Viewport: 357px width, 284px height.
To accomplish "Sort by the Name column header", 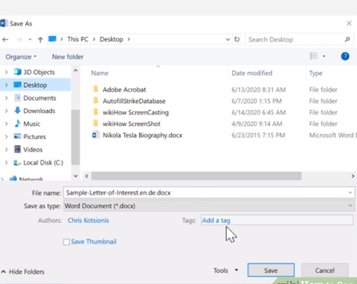I will pos(100,73).
